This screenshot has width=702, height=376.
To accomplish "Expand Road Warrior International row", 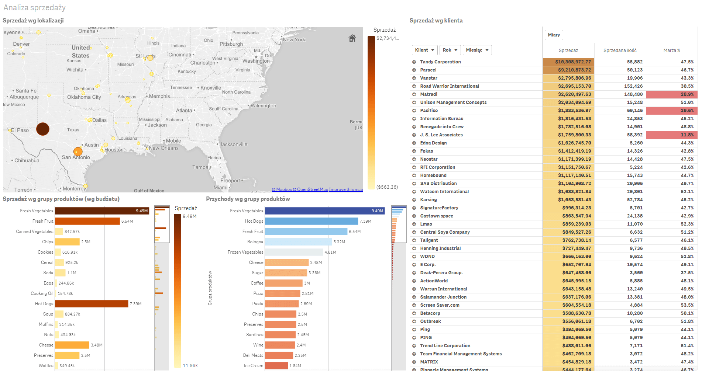I will (414, 86).
